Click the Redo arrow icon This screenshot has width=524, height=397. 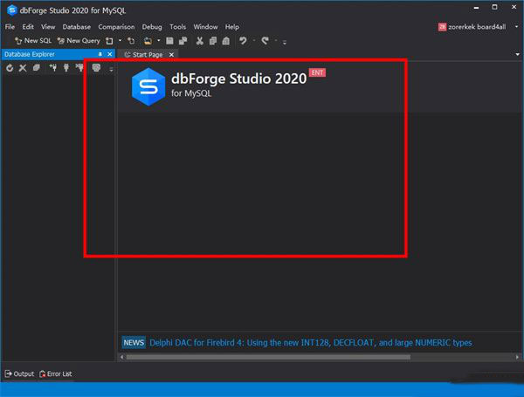point(265,41)
